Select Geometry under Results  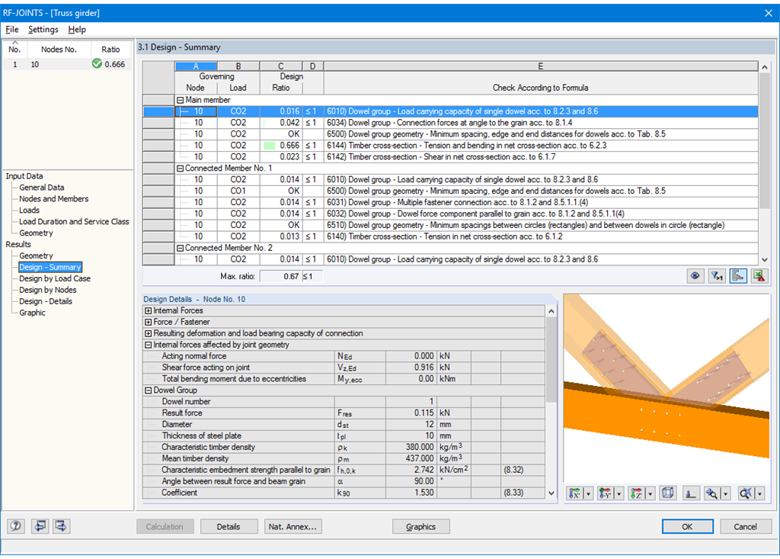point(36,255)
